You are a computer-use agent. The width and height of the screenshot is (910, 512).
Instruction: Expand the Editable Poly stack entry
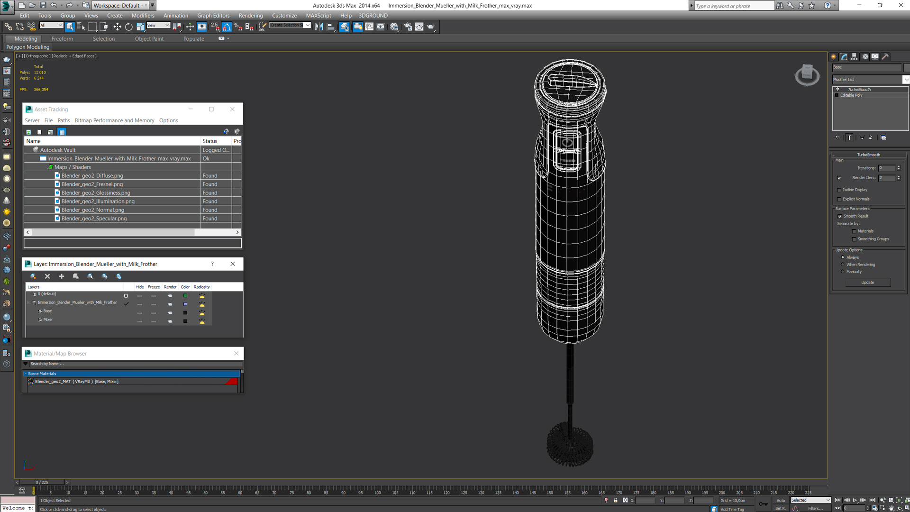[837, 95]
